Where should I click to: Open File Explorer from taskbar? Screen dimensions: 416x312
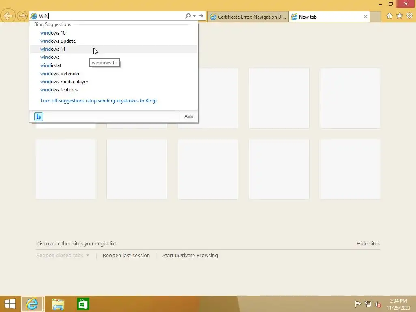58,304
